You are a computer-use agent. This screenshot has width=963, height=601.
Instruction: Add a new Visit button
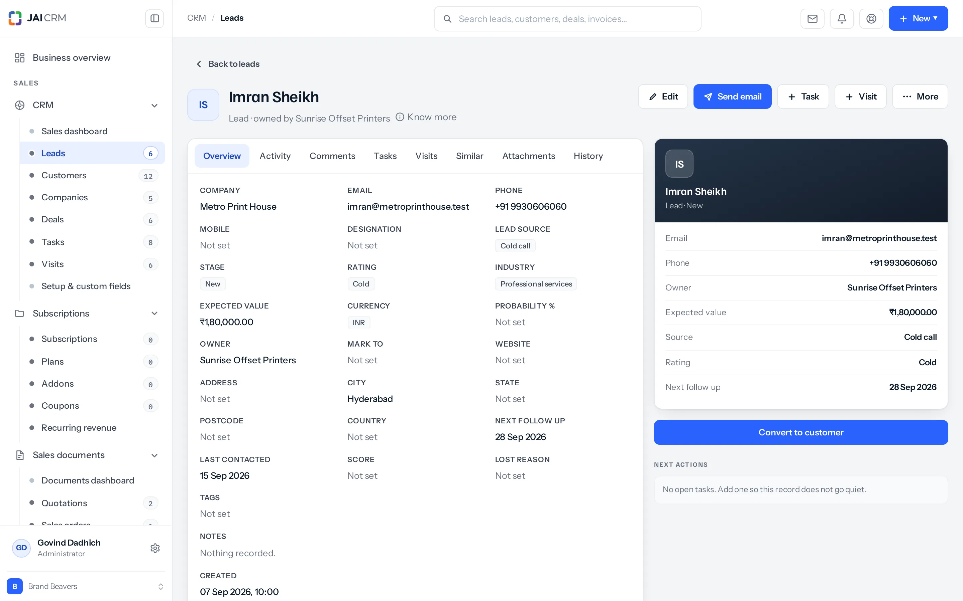[860, 96]
